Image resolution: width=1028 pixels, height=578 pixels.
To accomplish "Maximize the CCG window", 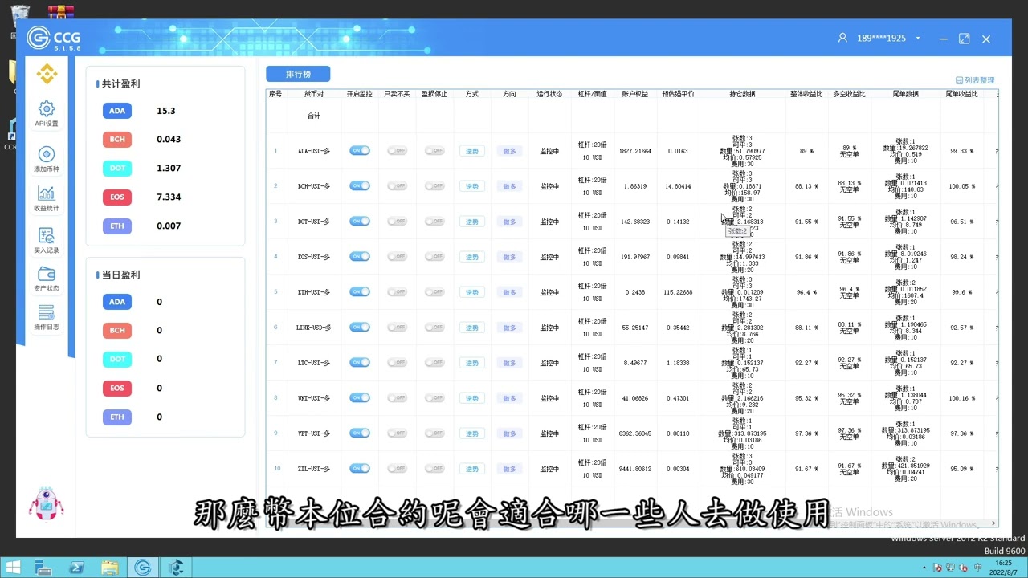I will click(x=964, y=39).
